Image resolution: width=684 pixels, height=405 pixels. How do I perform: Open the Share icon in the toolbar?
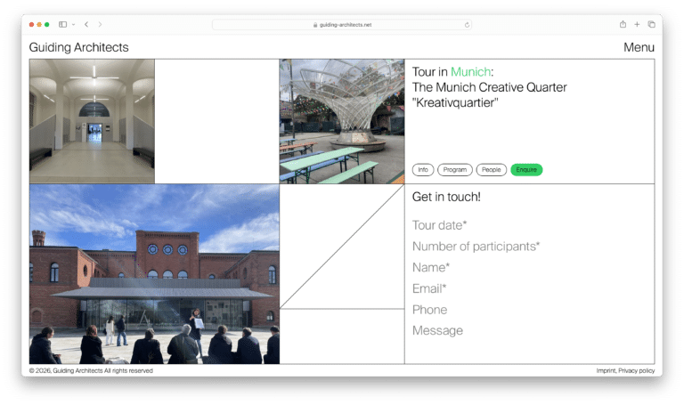coord(623,24)
